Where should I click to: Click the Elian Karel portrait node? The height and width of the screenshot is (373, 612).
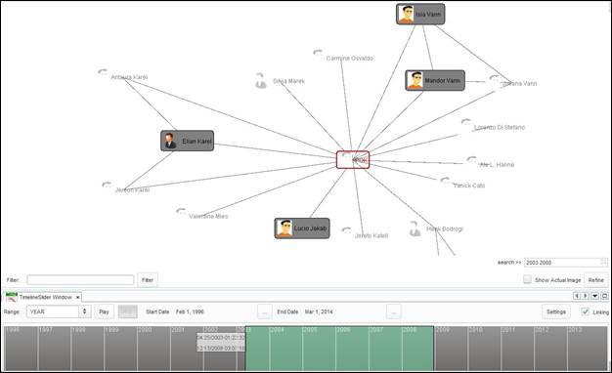coord(188,141)
